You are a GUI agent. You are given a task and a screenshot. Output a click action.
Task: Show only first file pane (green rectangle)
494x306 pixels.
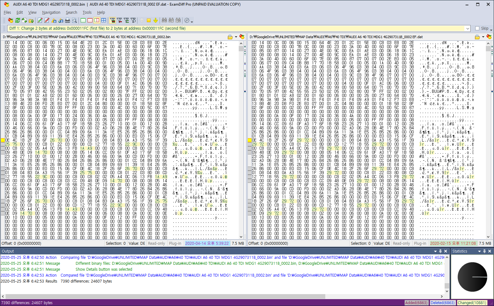tap(83, 20)
